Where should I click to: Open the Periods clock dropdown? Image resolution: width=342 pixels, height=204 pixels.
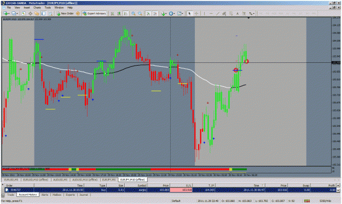point(172,14)
